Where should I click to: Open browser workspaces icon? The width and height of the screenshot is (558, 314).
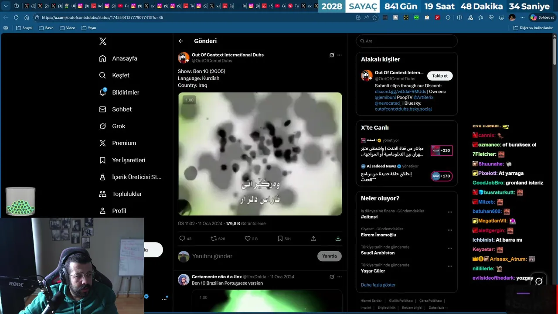coord(16,6)
